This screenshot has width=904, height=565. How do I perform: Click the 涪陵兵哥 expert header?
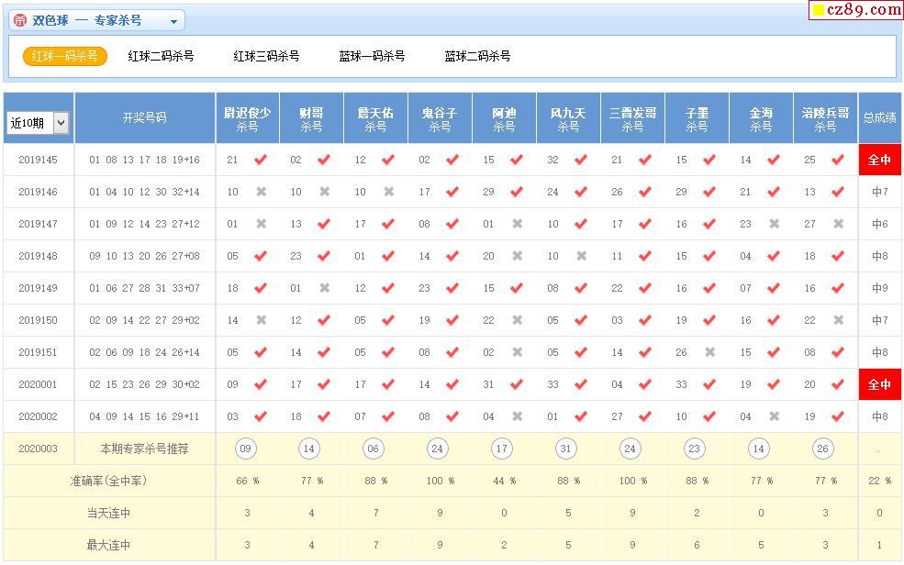[x=825, y=118]
